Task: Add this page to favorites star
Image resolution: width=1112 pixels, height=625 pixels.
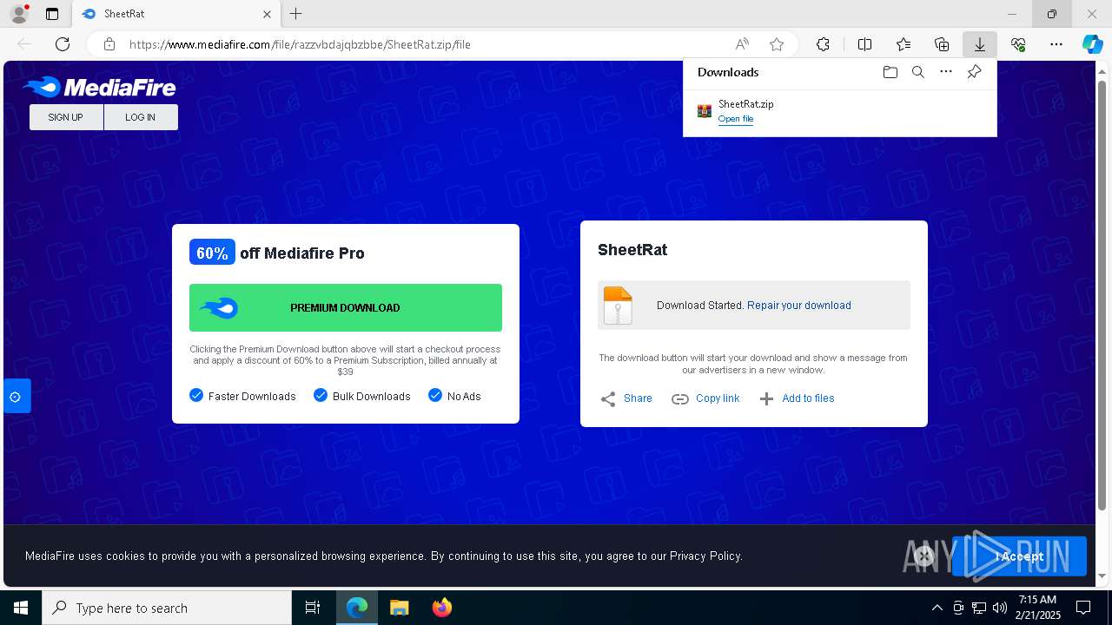Action: click(x=777, y=44)
